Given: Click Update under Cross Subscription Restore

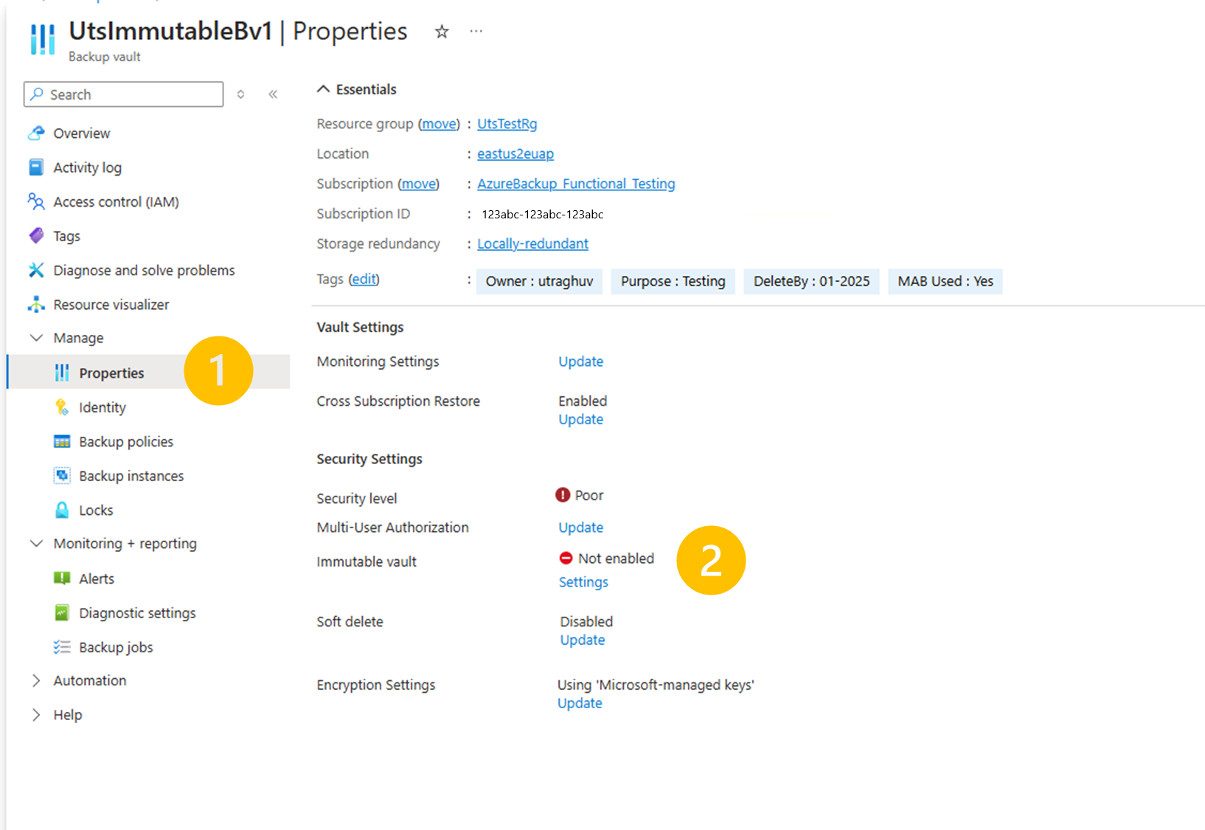Looking at the screenshot, I should (x=580, y=419).
